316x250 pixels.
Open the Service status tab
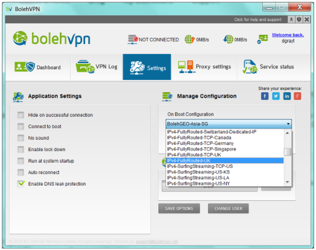click(274, 67)
